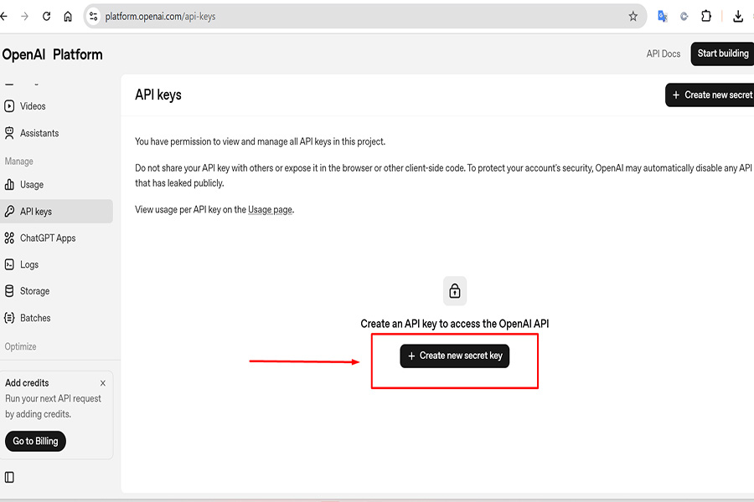Bookmark this page with star icon
Viewport: 754px width, 502px height.
[633, 16]
